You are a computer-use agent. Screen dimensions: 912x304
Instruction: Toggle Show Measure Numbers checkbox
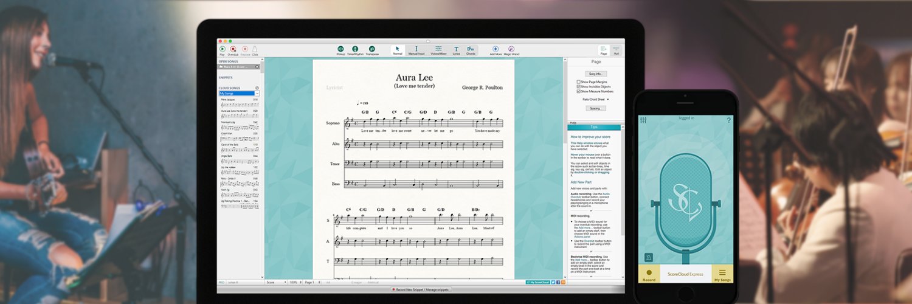pos(578,91)
